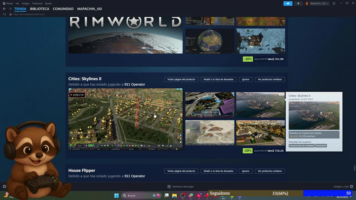Open the Windows Start menu

tap(117, 196)
